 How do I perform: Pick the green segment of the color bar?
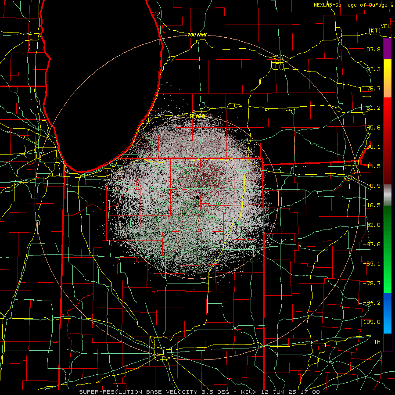[x=388, y=249]
